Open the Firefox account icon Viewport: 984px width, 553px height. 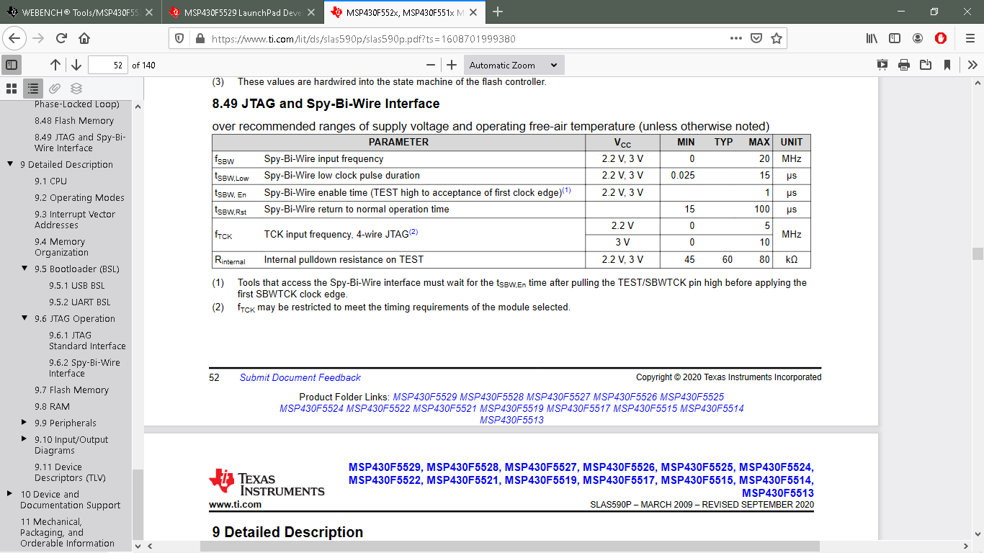(918, 38)
